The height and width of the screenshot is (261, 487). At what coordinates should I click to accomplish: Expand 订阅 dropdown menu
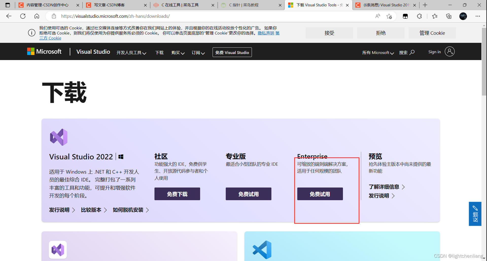coord(198,52)
